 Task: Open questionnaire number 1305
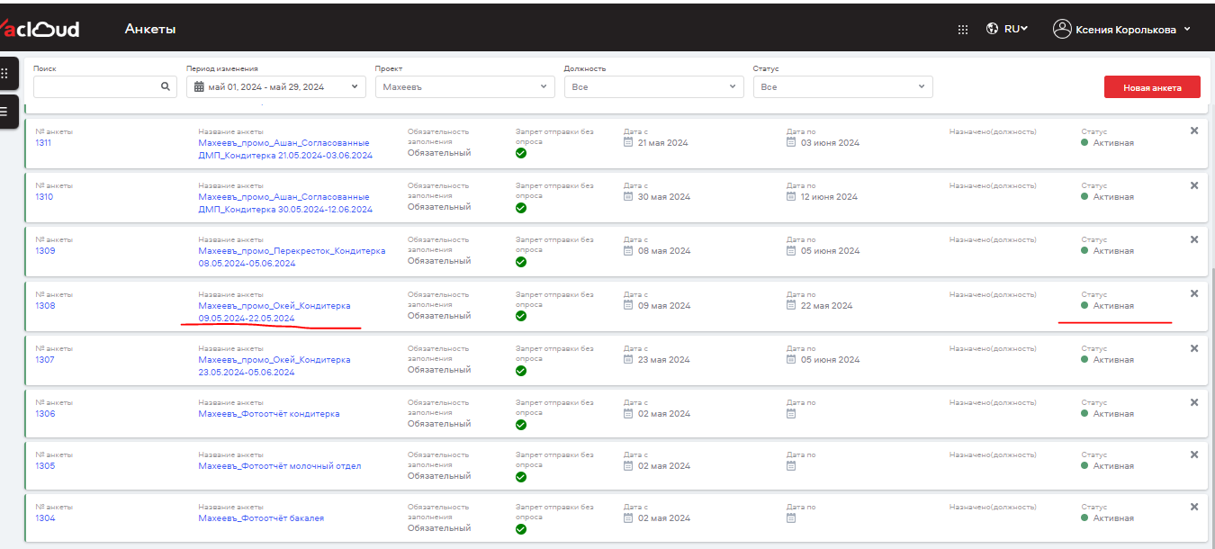[45, 465]
